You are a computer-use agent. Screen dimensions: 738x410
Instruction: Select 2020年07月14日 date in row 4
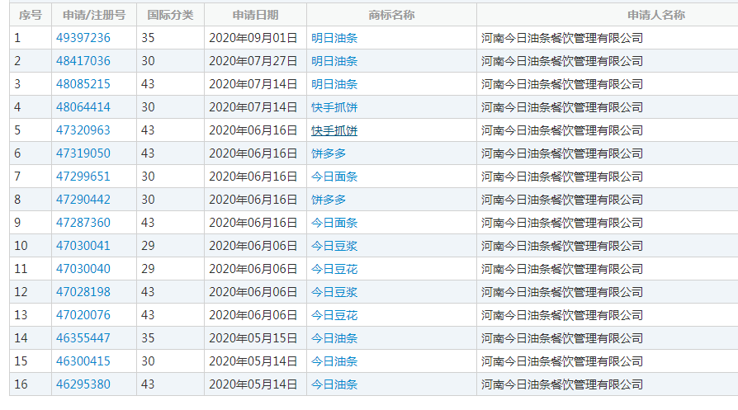[x=253, y=106]
